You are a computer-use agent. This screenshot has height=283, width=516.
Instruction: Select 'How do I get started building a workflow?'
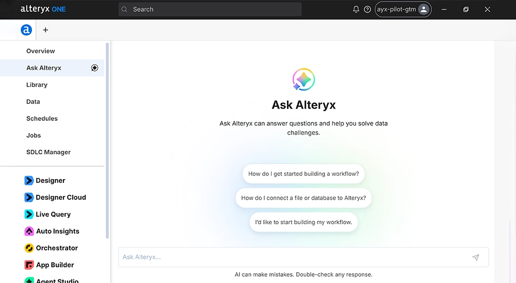point(303,174)
